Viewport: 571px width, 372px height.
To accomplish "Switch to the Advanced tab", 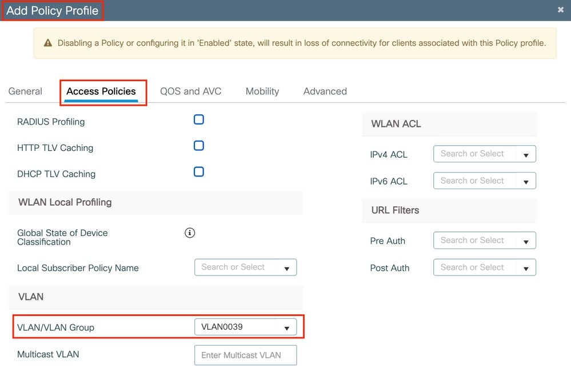I will [325, 91].
